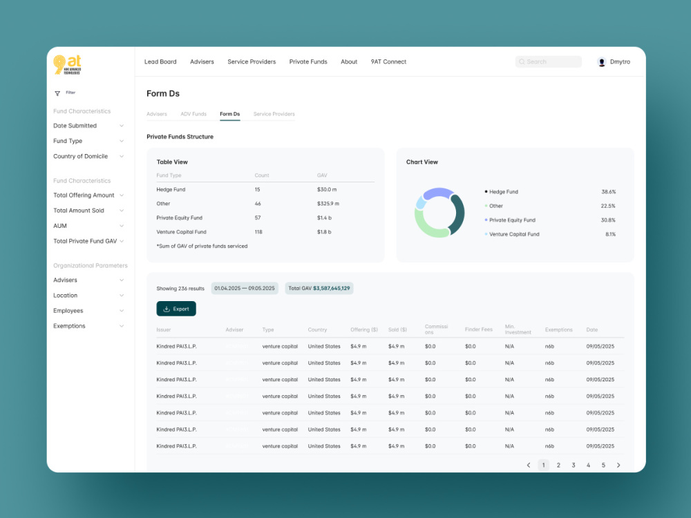Viewport: 691px width, 518px height.
Task: Open Service Providers in top navigation
Action: coord(252,61)
